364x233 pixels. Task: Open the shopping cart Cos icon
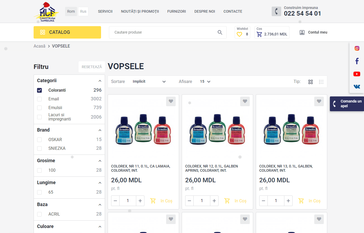point(260,34)
